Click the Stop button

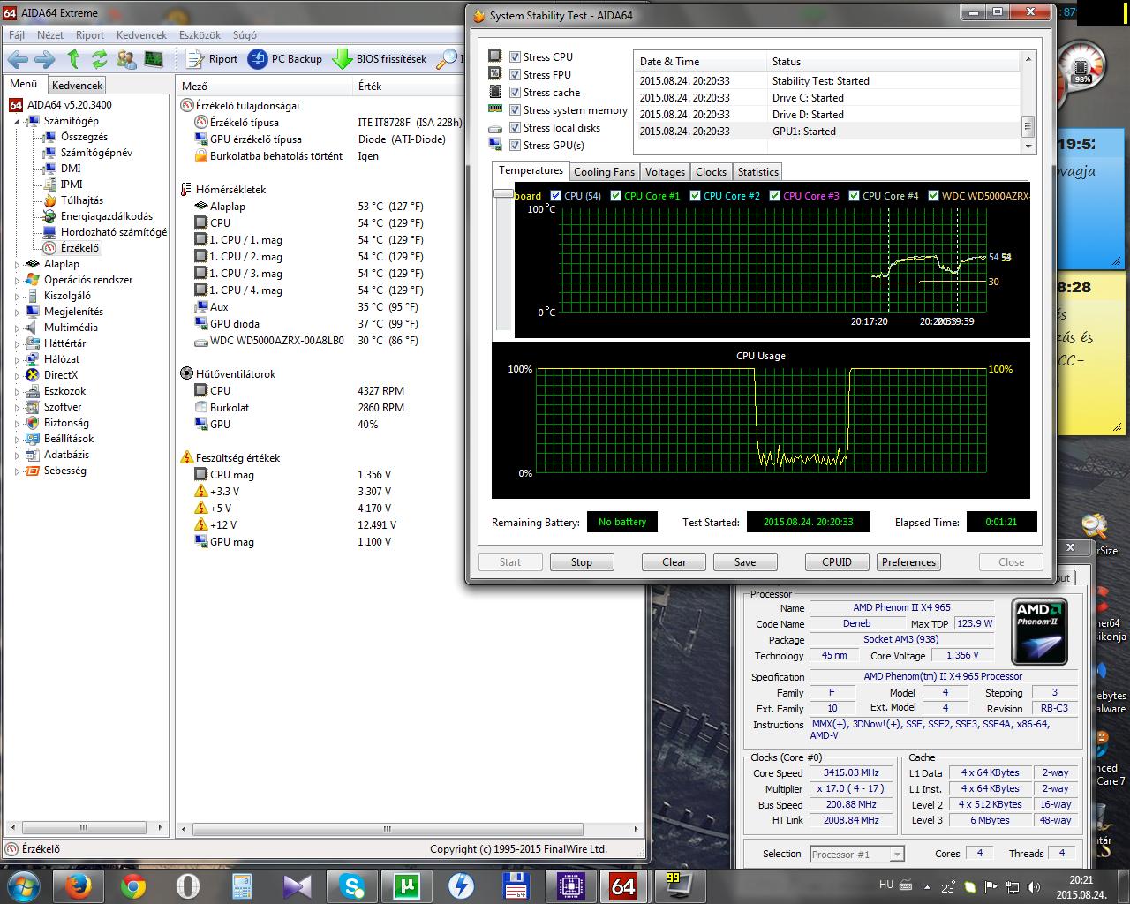coord(582,562)
